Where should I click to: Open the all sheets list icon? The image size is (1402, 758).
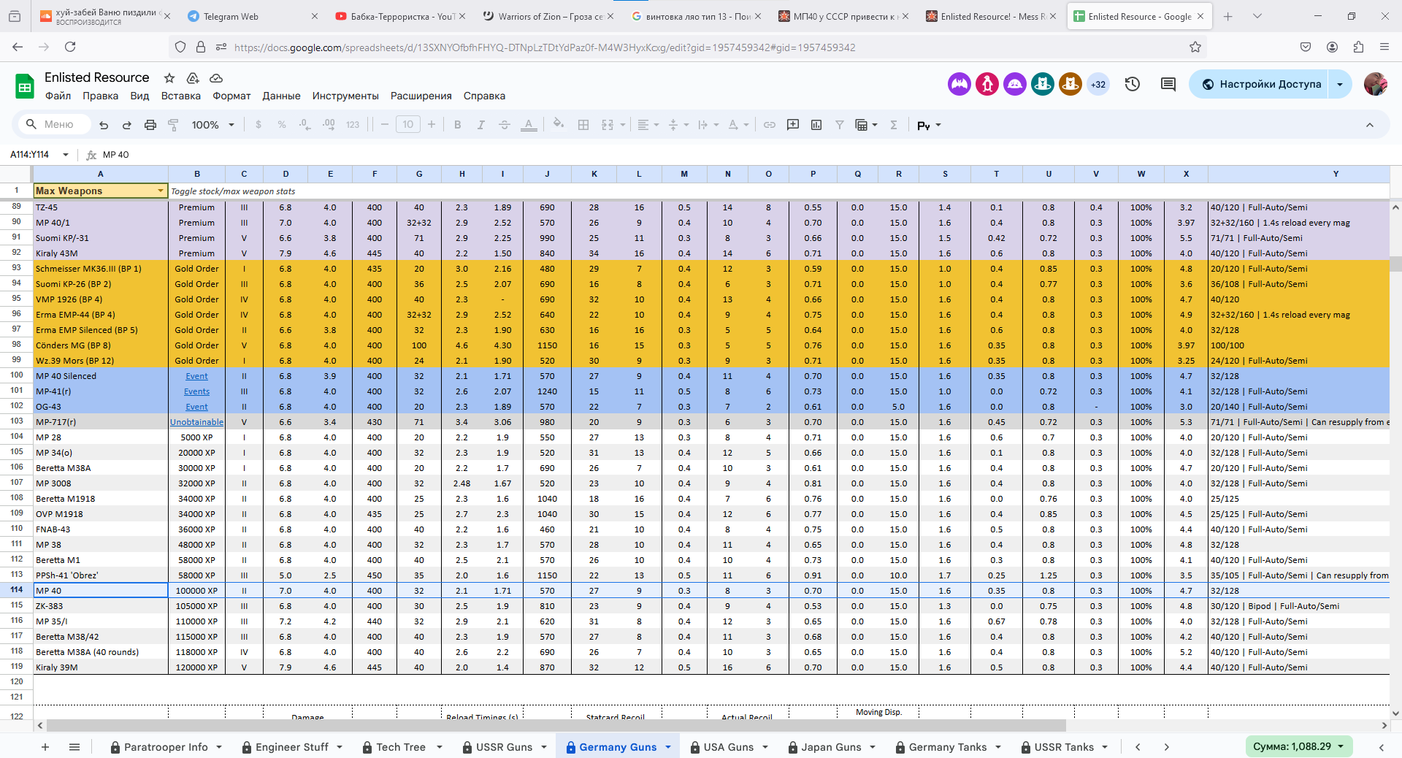coord(74,747)
